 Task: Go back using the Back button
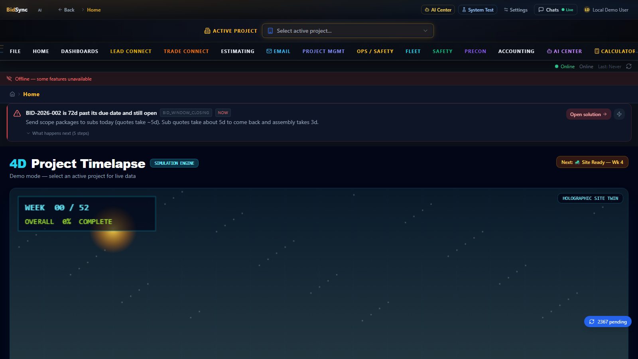(66, 10)
